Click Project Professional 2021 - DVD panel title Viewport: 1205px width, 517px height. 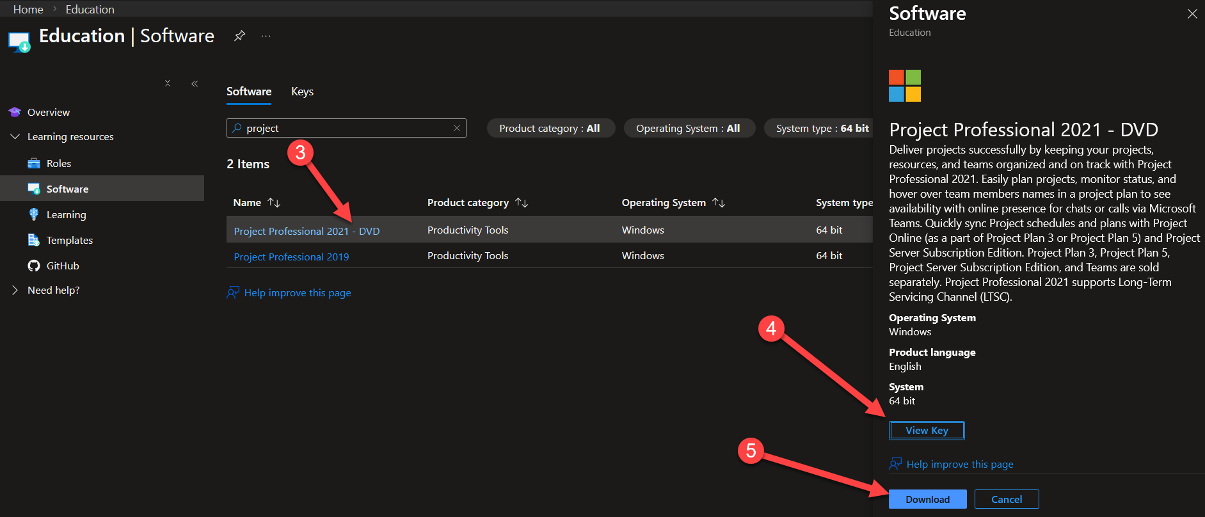[1023, 129]
